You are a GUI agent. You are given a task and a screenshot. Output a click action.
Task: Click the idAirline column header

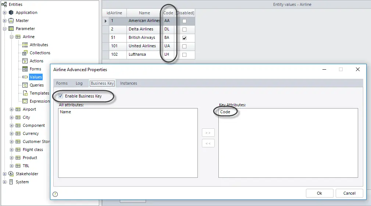tap(114, 13)
